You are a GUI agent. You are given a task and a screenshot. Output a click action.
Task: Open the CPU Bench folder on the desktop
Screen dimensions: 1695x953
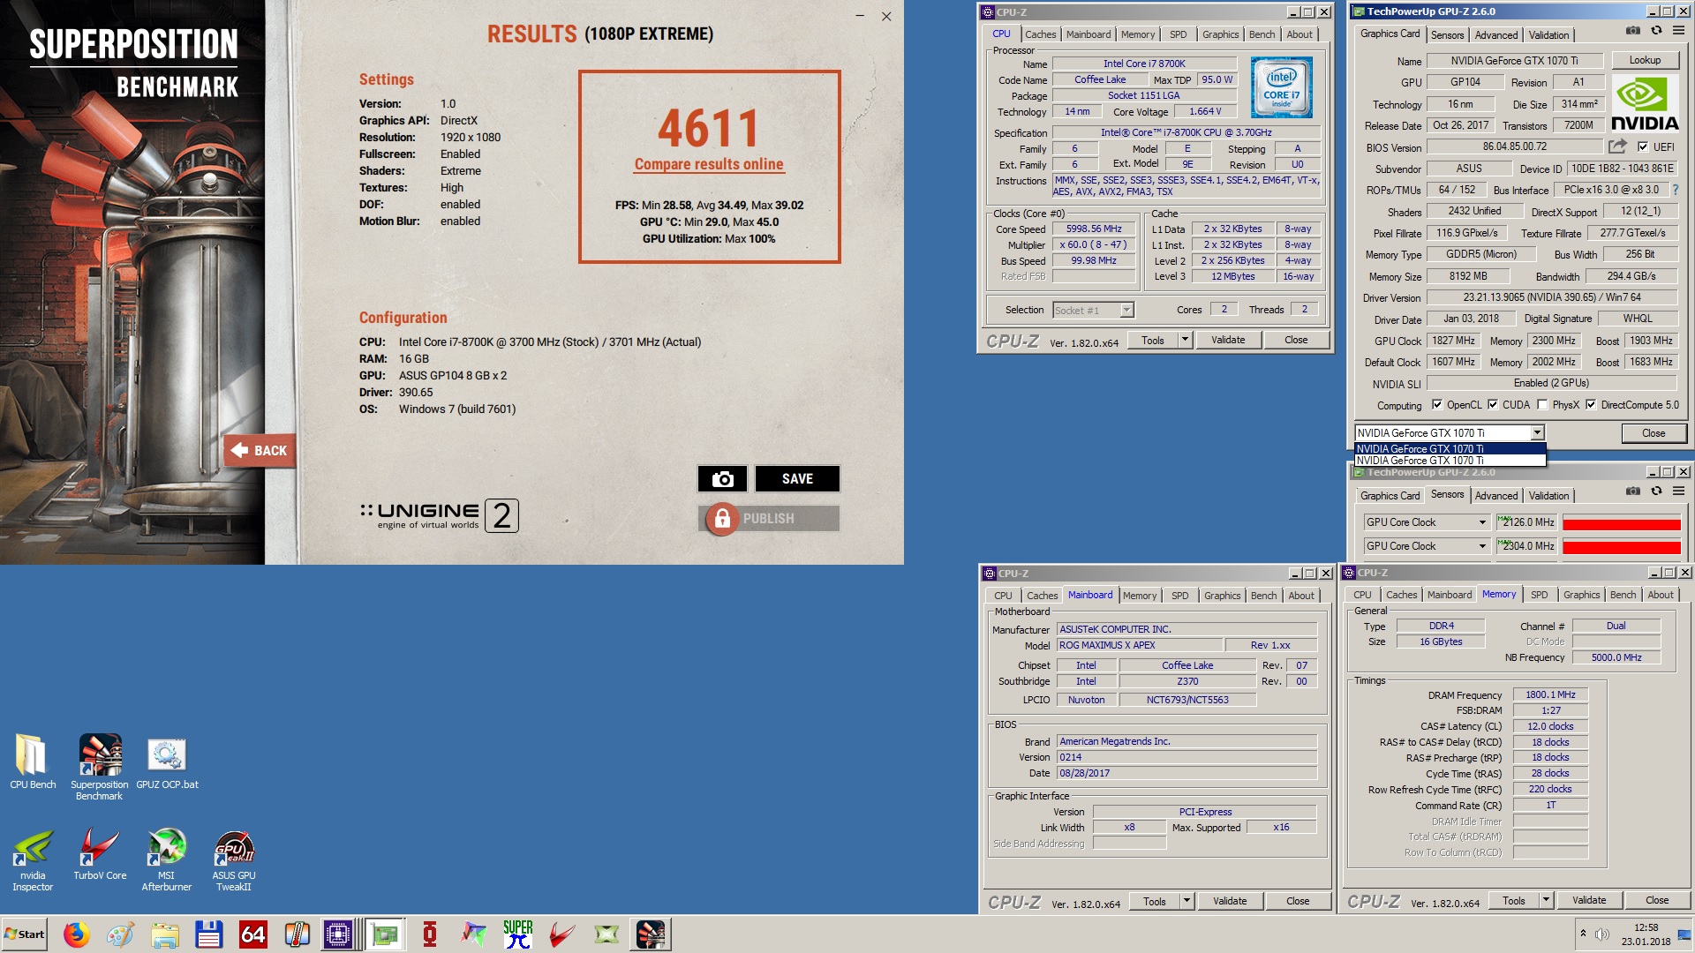(33, 762)
